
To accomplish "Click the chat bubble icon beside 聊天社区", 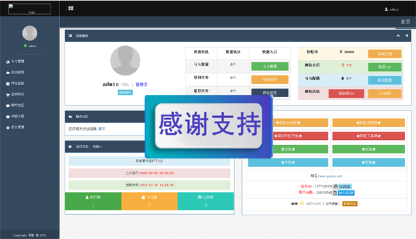I will pyautogui.click(x=8, y=105).
